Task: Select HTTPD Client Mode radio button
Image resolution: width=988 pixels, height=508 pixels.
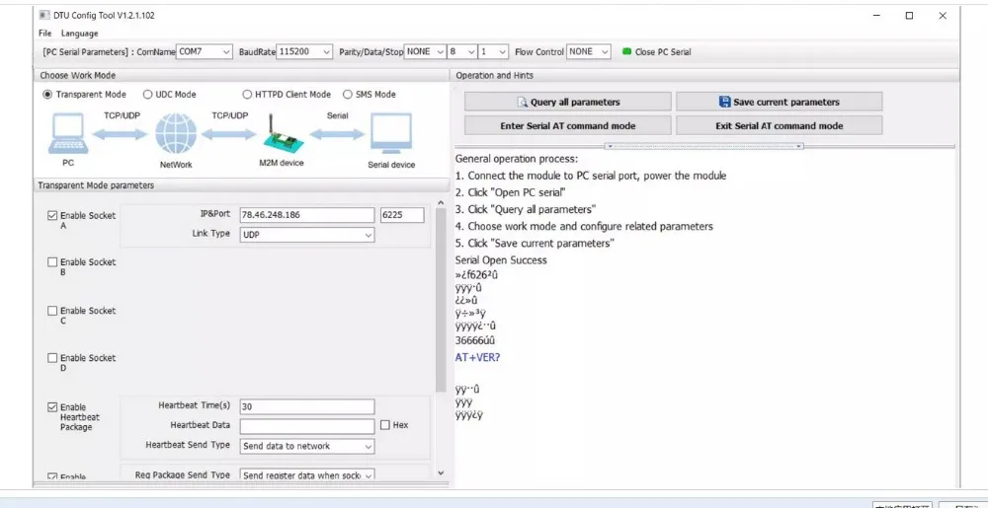Action: click(247, 95)
